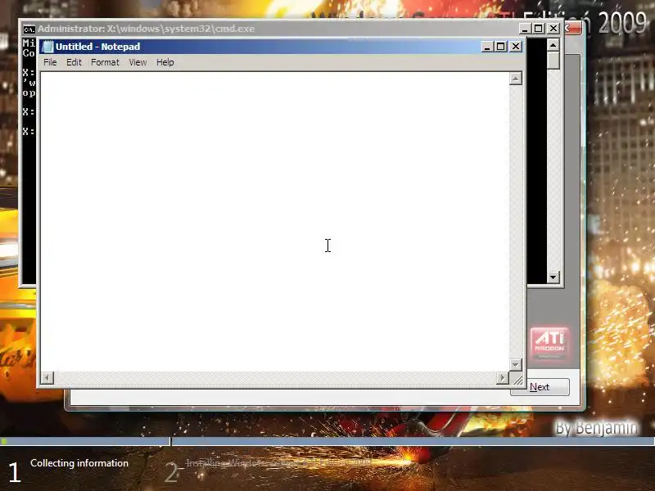Close the setup window behind cmd
The height and width of the screenshot is (491, 655).
(x=572, y=29)
